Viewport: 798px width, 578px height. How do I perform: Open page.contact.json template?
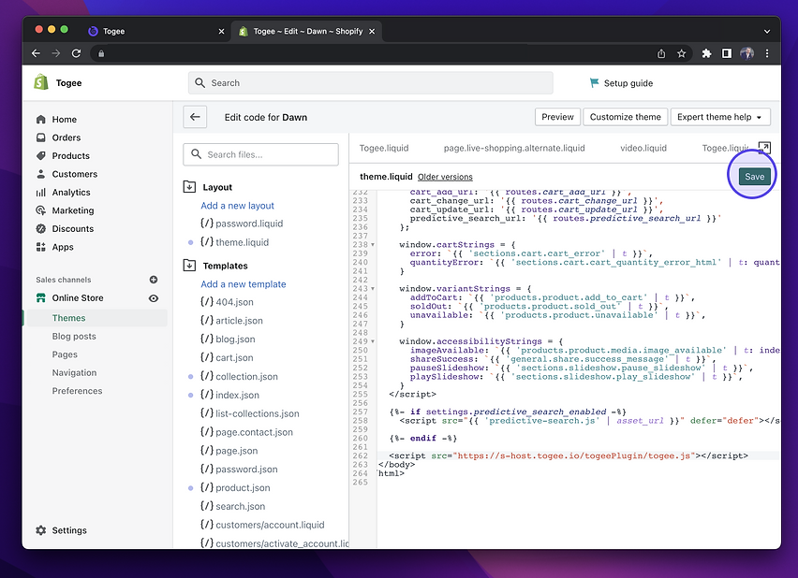click(246, 433)
